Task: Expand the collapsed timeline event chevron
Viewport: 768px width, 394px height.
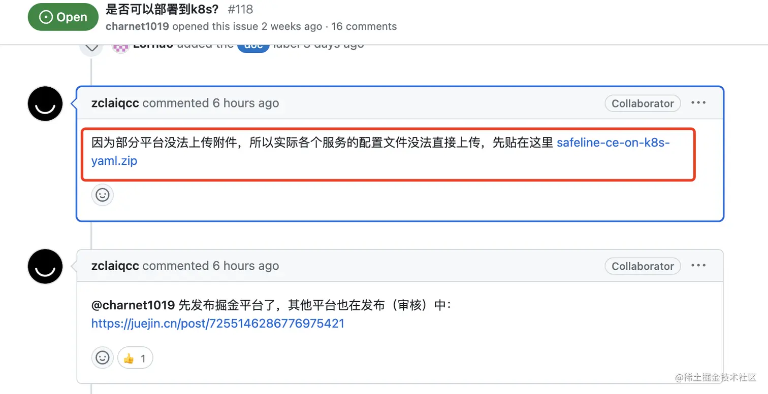Action: pyautogui.click(x=91, y=46)
